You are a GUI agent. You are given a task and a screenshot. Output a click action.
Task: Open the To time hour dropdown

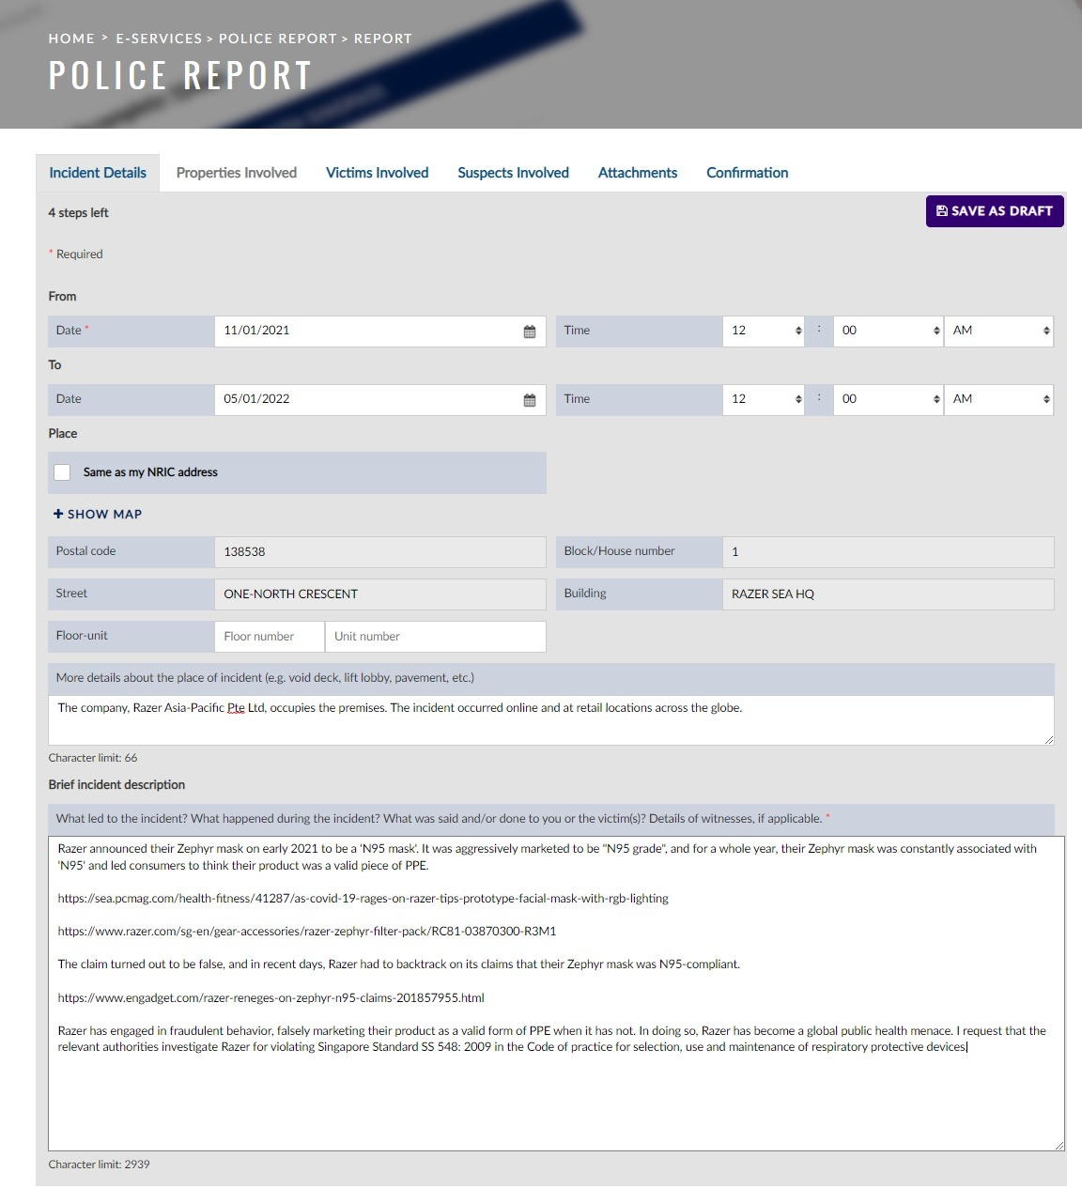764,399
